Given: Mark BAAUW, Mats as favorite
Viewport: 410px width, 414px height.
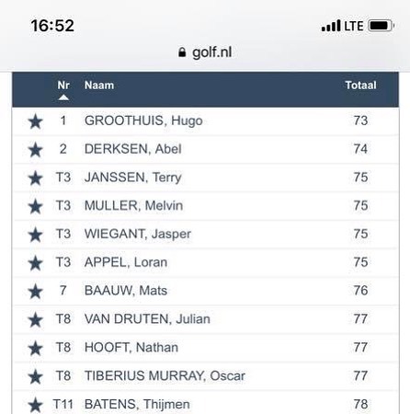Looking at the screenshot, I should (35, 292).
